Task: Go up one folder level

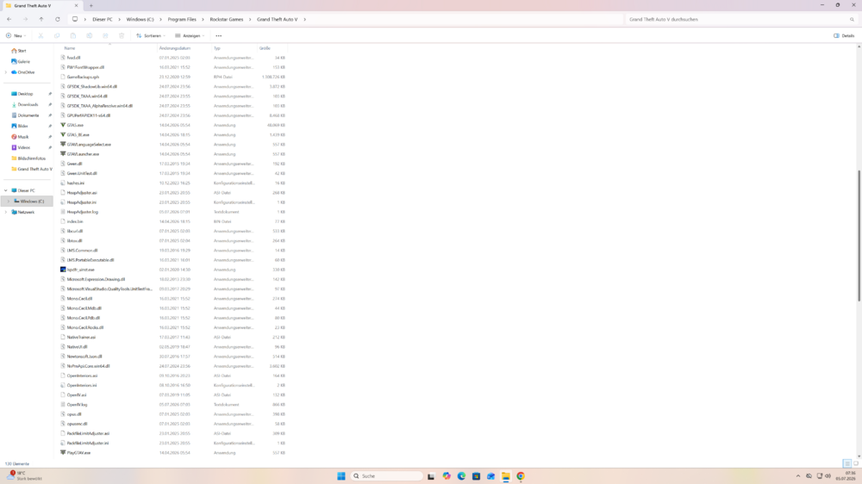Action: pos(41,19)
